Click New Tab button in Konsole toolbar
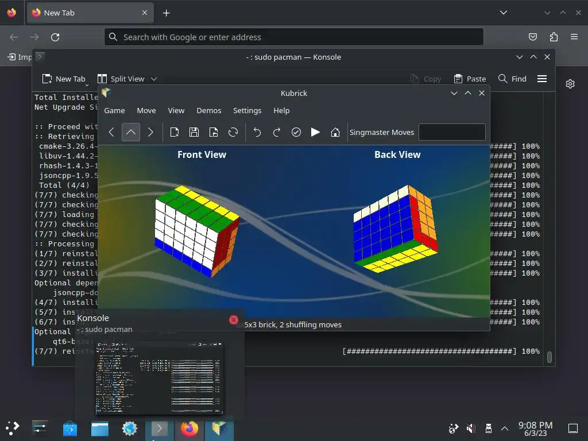 [x=64, y=79]
